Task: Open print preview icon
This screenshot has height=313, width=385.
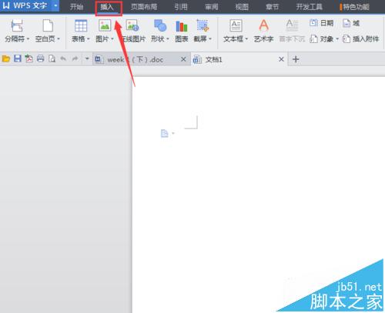Action: point(52,58)
